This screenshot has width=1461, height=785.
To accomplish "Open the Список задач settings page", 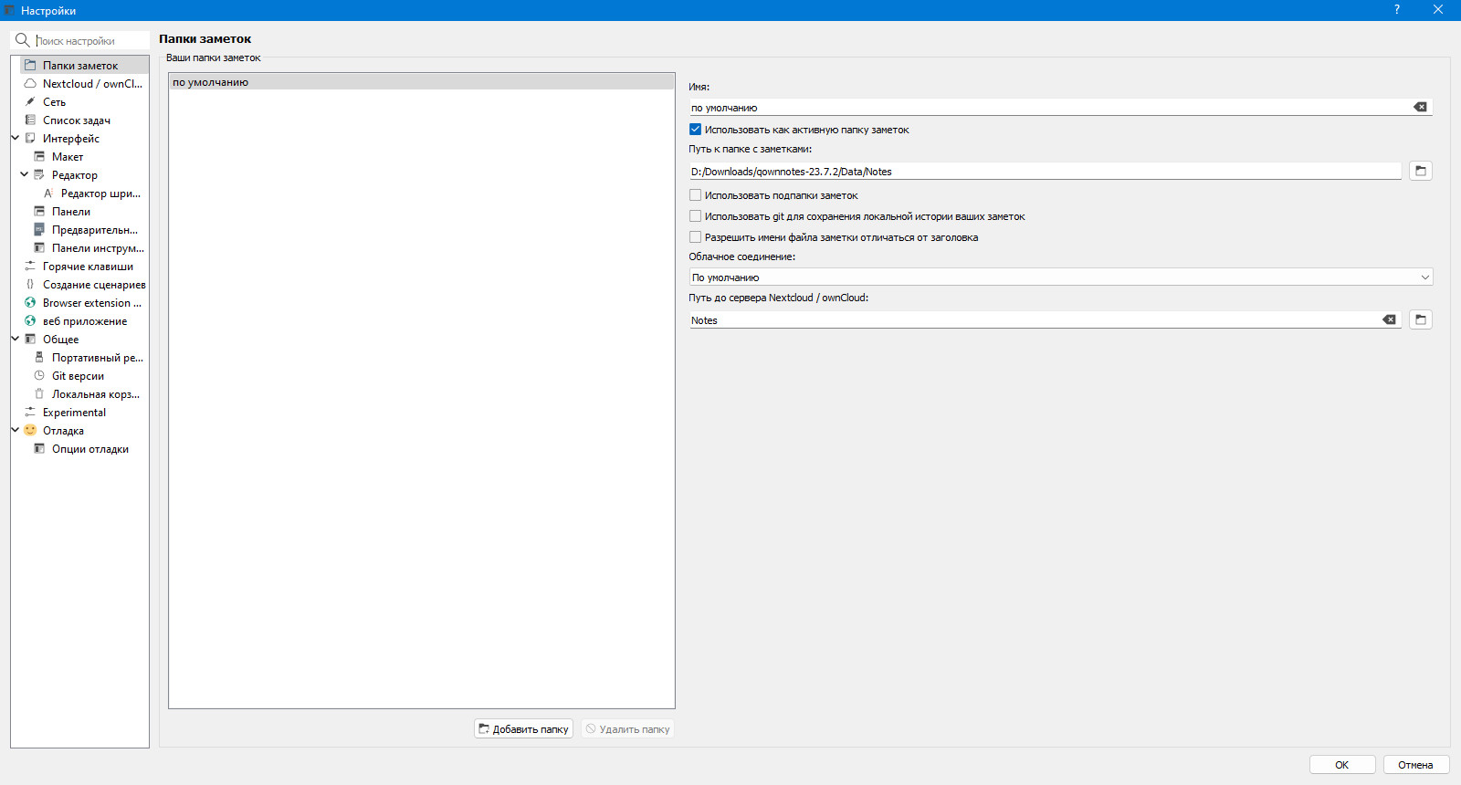I will tap(77, 120).
